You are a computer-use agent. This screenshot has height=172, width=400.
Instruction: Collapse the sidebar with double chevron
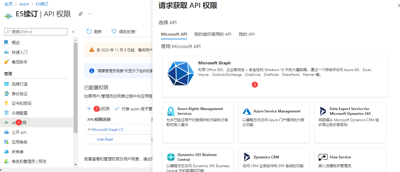point(73,32)
